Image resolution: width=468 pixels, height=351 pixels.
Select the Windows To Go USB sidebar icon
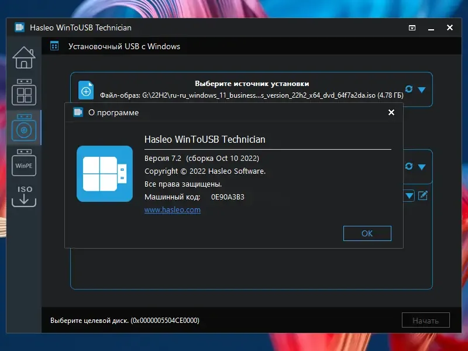[x=24, y=92]
